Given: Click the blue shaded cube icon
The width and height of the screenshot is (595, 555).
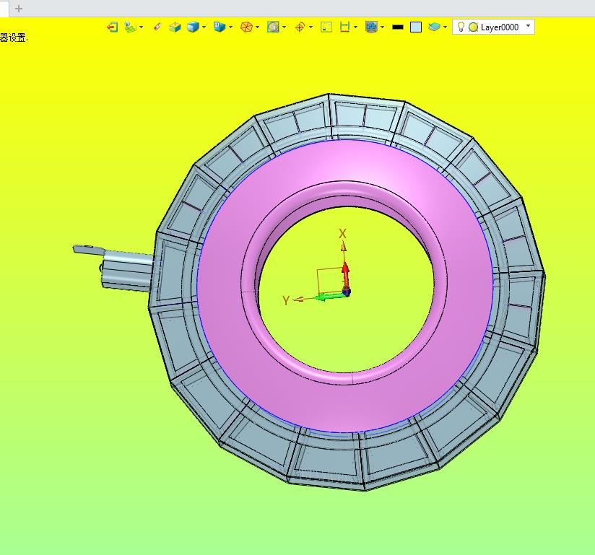Looking at the screenshot, I should [x=193, y=27].
